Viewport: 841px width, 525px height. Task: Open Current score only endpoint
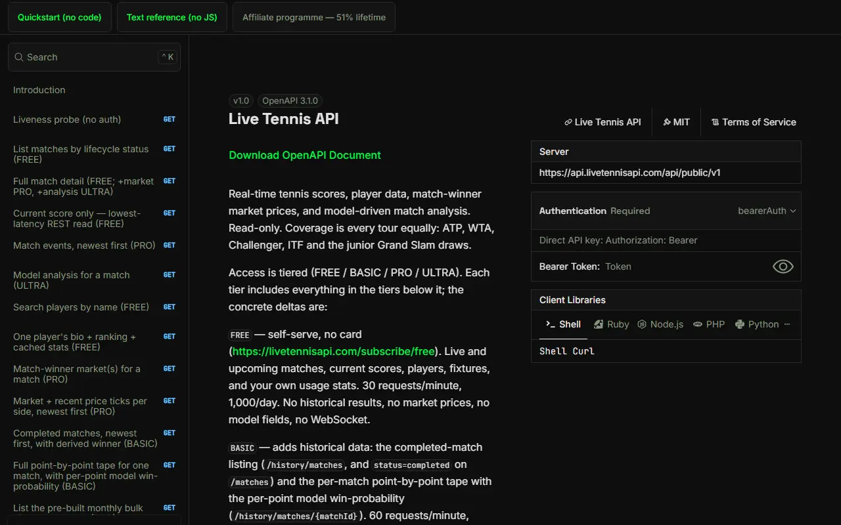pyautogui.click(x=94, y=219)
